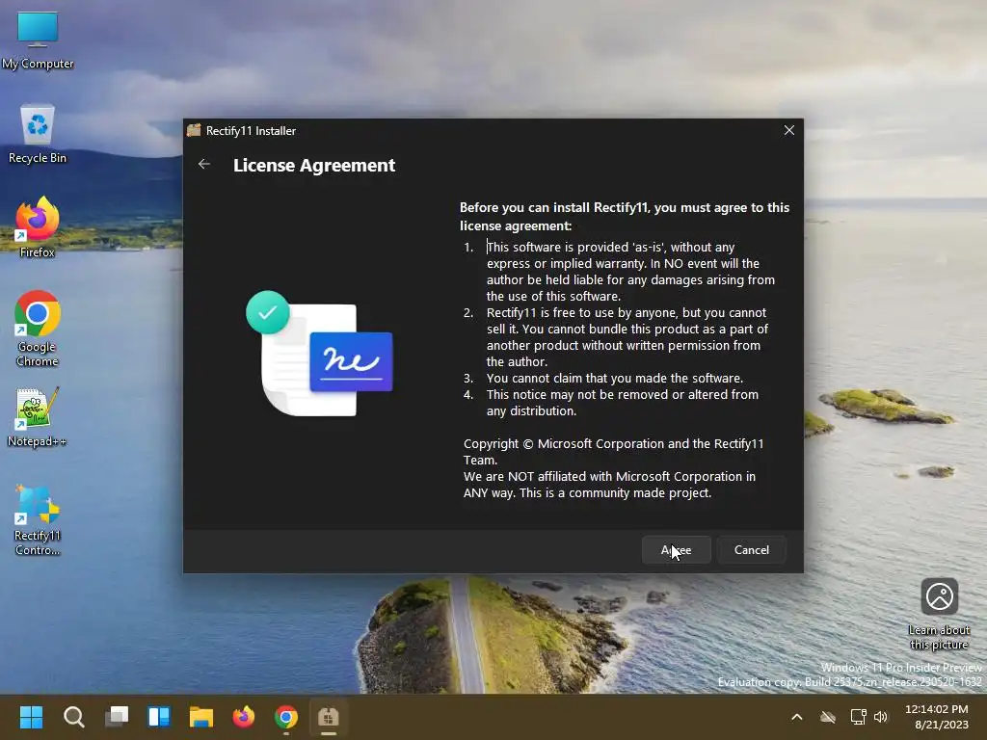Open Task View from the taskbar
This screenshot has height=740, width=987.
click(x=117, y=717)
